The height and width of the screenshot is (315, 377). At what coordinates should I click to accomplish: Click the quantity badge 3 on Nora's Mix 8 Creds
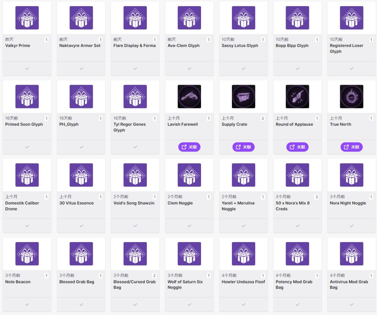click(317, 197)
